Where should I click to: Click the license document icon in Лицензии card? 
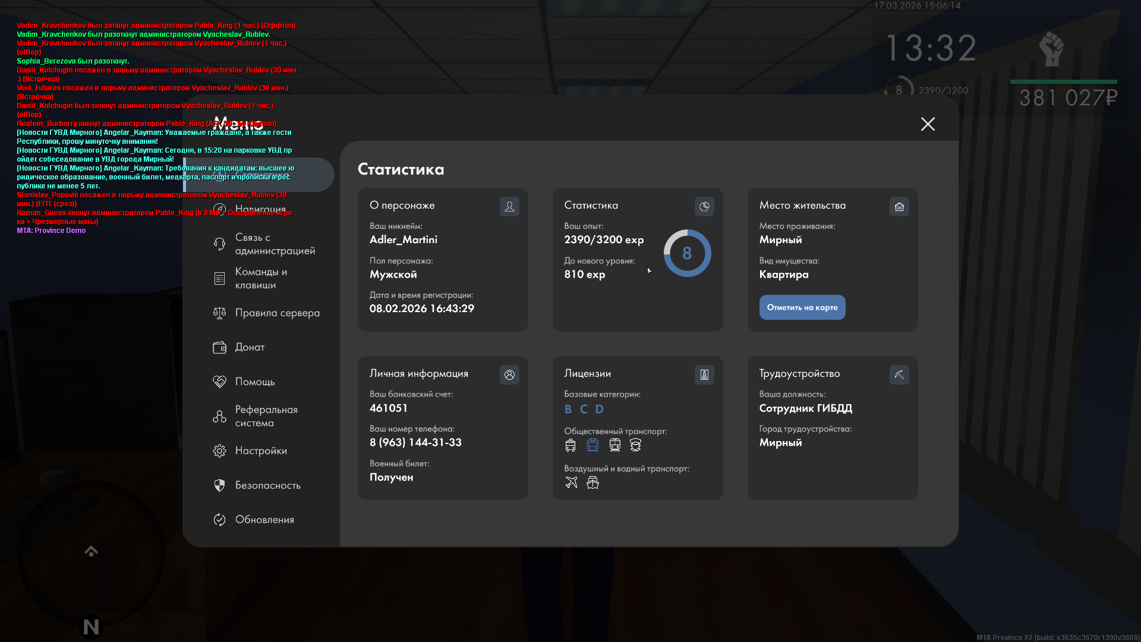pos(704,374)
